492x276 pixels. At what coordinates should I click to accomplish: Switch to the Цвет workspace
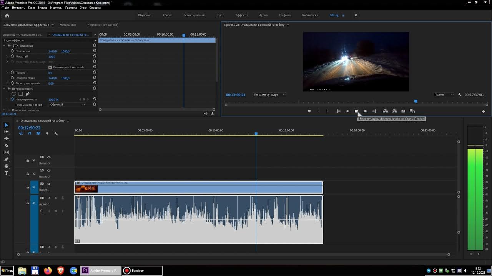coord(221,15)
